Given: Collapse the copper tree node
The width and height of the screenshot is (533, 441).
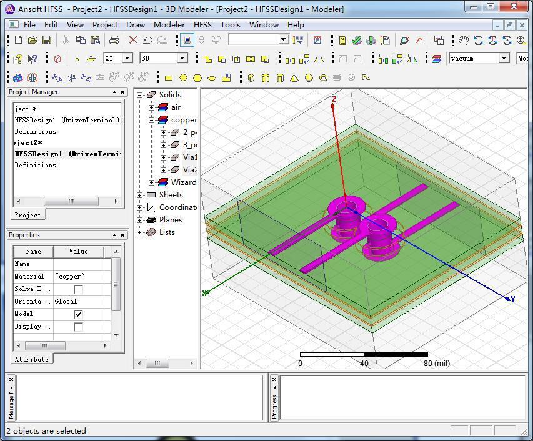Looking at the screenshot, I should (x=152, y=121).
